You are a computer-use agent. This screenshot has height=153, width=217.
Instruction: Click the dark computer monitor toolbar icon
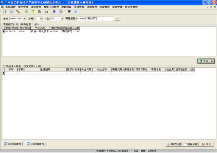point(69,12)
